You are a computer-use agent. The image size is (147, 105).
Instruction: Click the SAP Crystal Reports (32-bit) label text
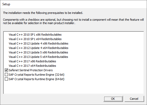(x=37, y=75)
